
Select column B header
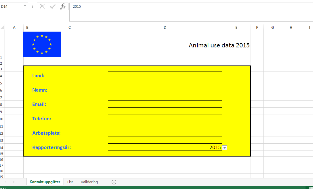[x=27, y=28]
